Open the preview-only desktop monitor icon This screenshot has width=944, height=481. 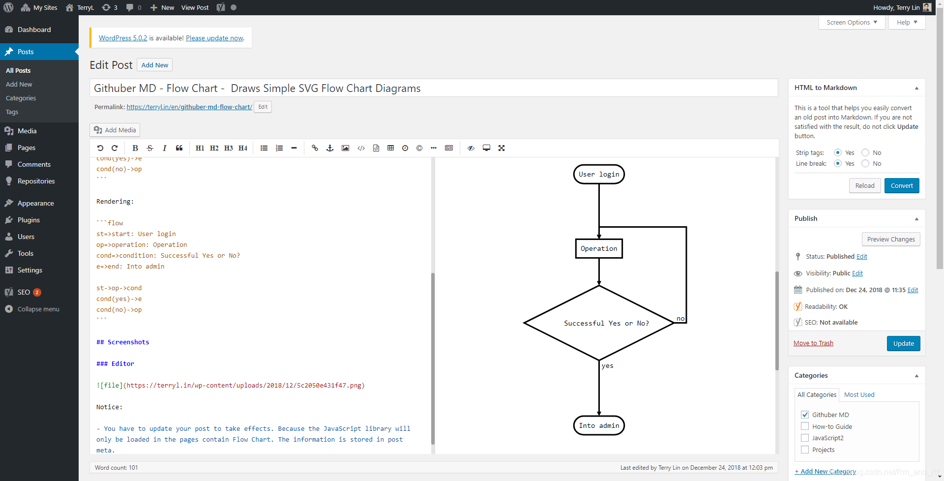tap(486, 148)
